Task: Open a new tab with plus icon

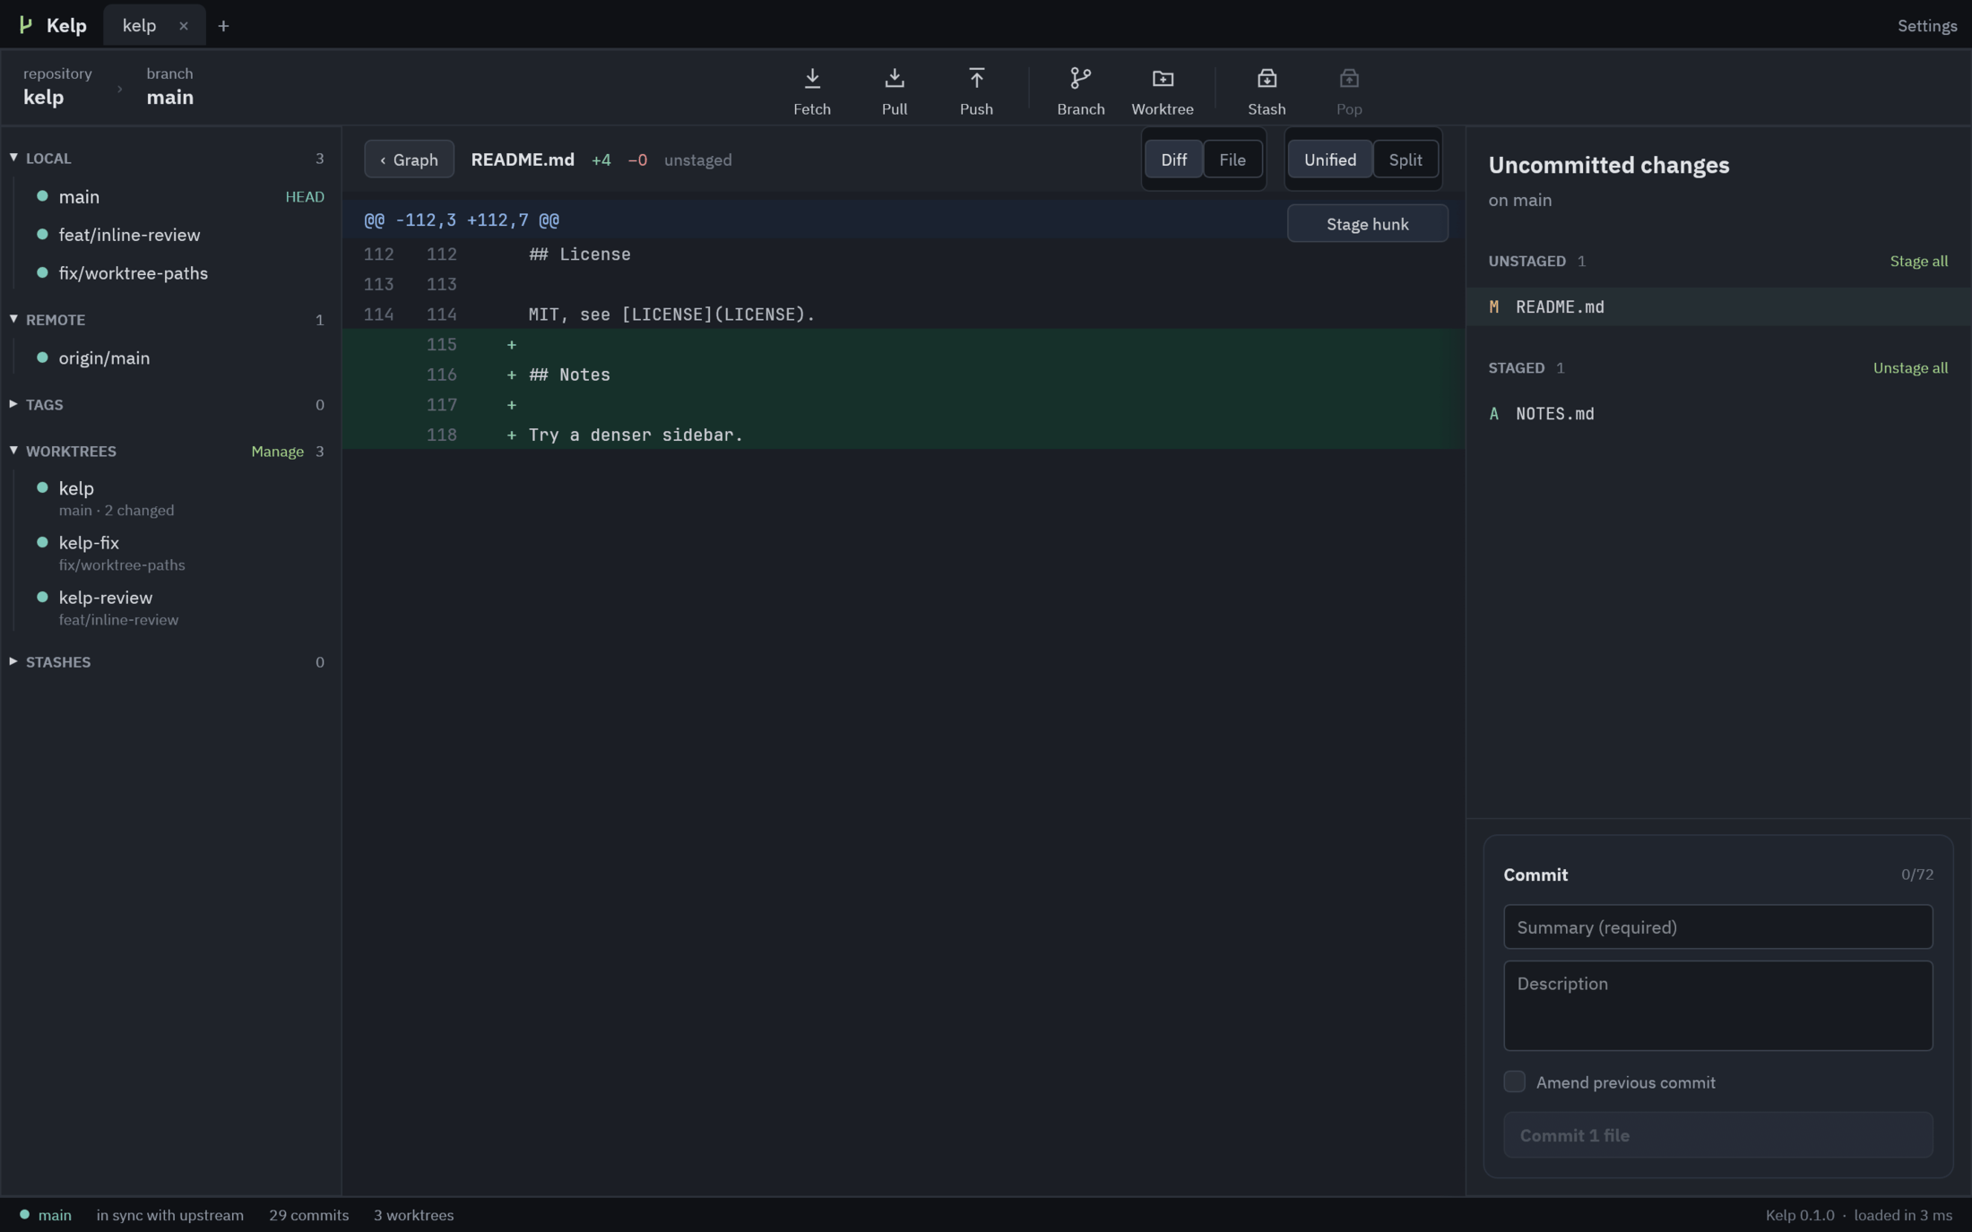Action: [223, 26]
